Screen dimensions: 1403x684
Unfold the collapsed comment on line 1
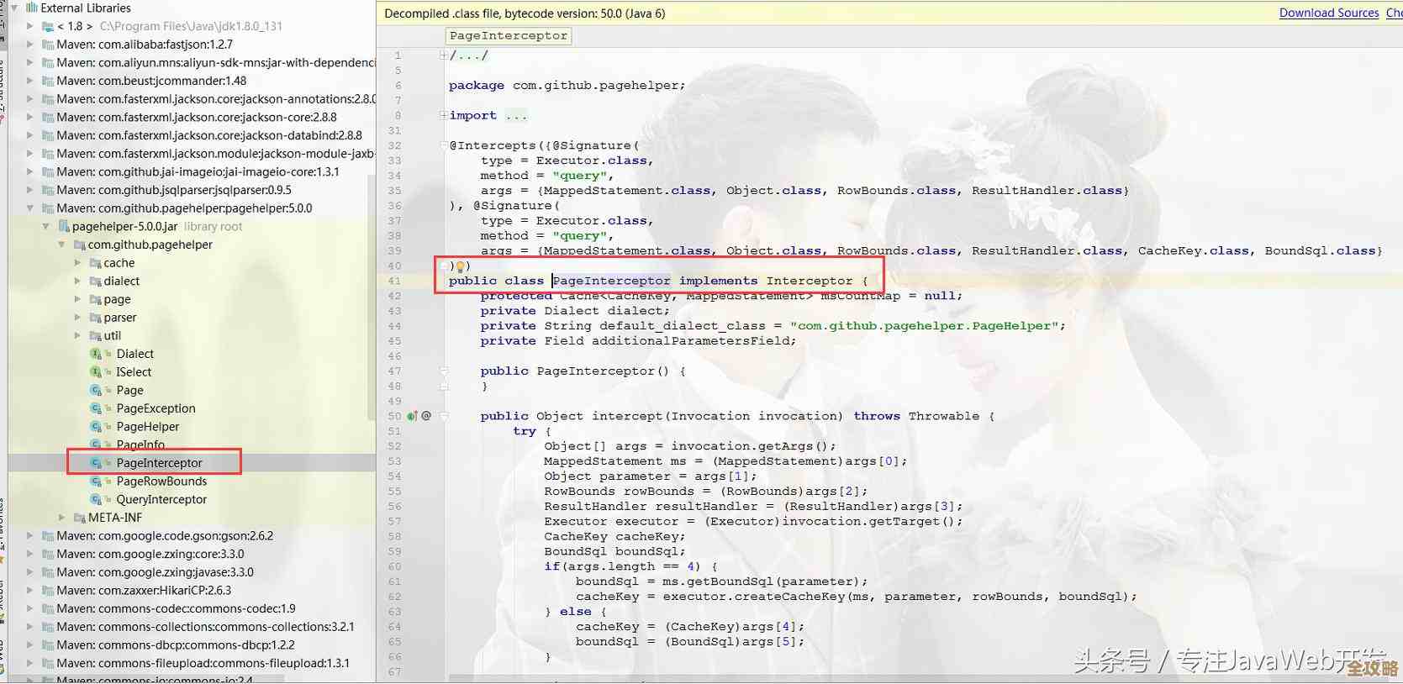pos(443,55)
